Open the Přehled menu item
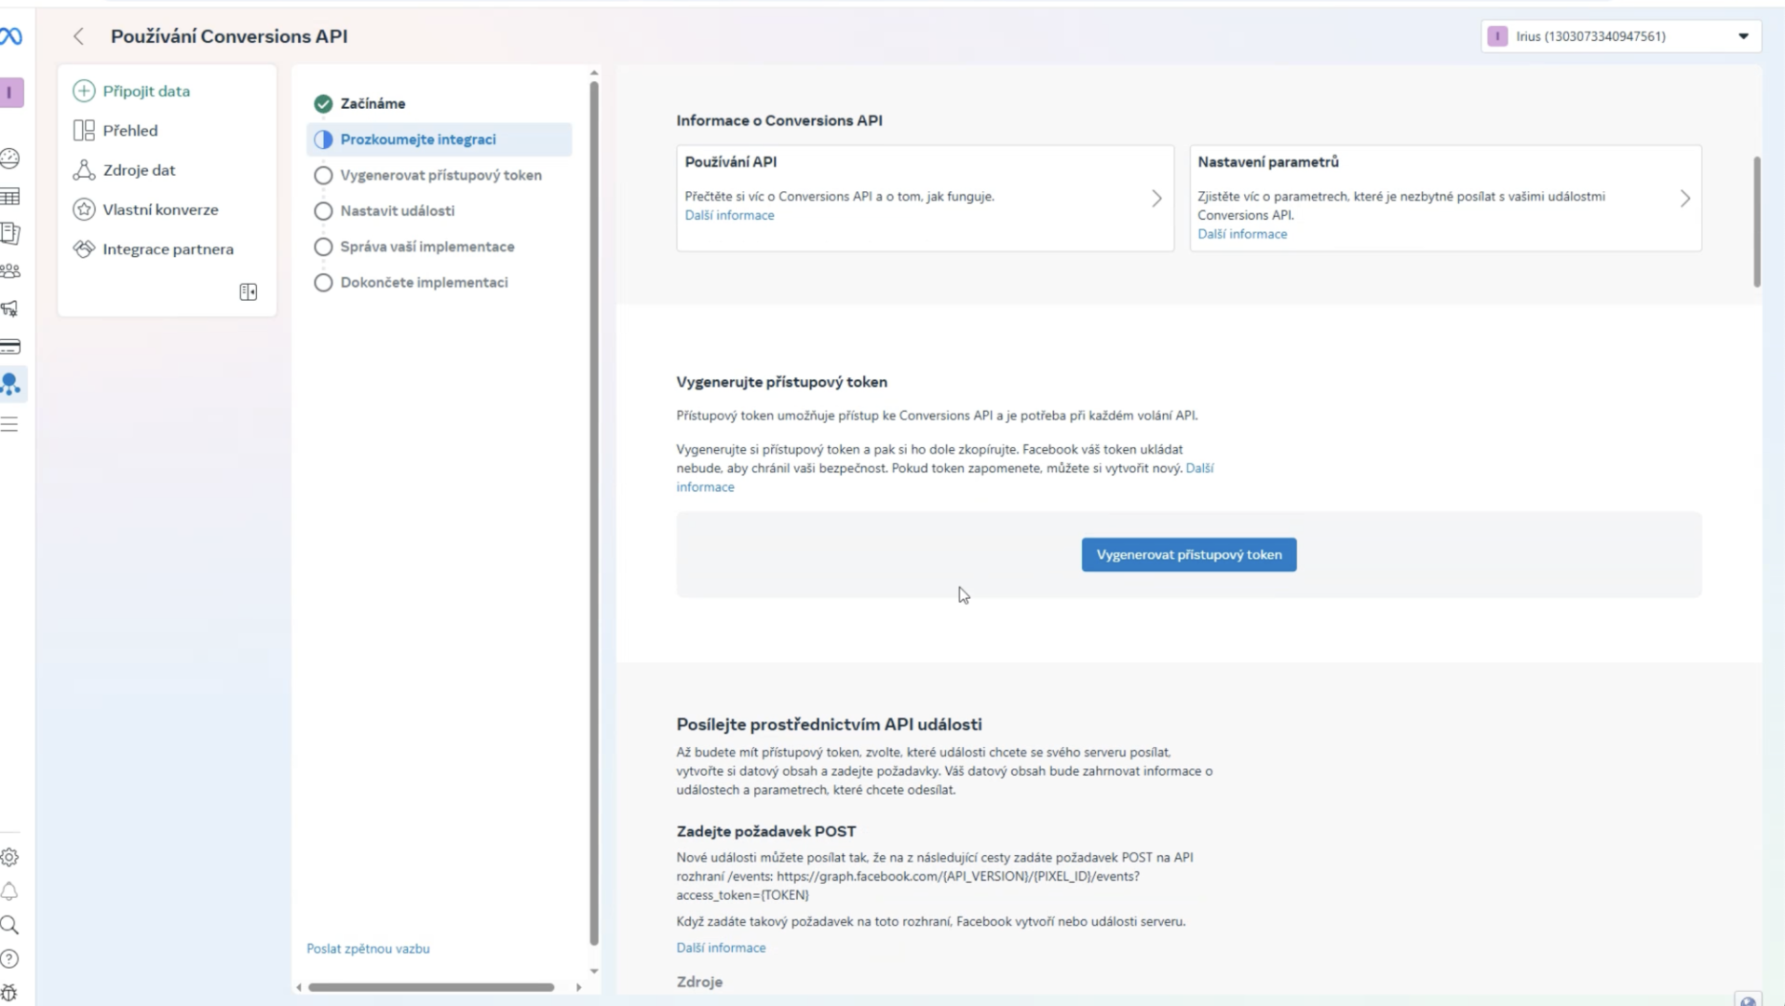 [x=130, y=130]
